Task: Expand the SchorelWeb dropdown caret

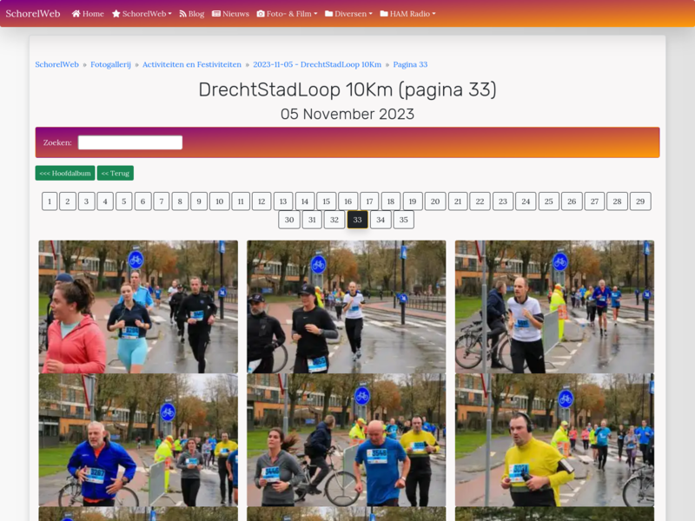Action: pyautogui.click(x=169, y=14)
